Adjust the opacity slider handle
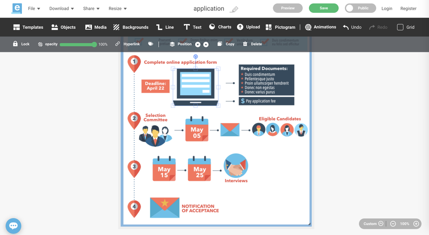 click(94, 44)
